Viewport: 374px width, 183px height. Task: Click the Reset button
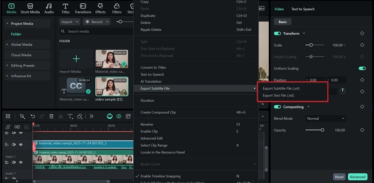click(x=339, y=177)
